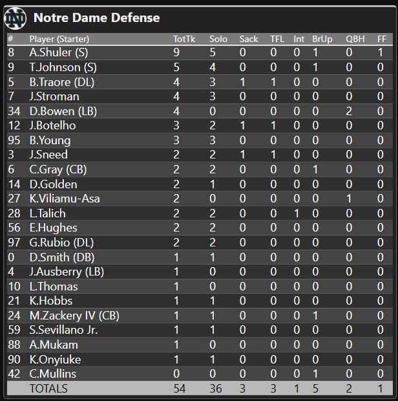398x401 pixels.
Task: Click the Notre Dame Defense title
Action: [96, 17]
